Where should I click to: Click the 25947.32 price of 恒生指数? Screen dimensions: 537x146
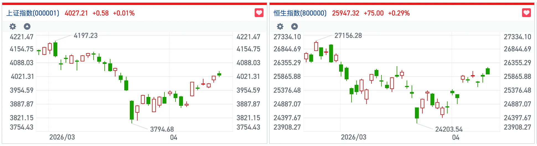tap(345, 13)
